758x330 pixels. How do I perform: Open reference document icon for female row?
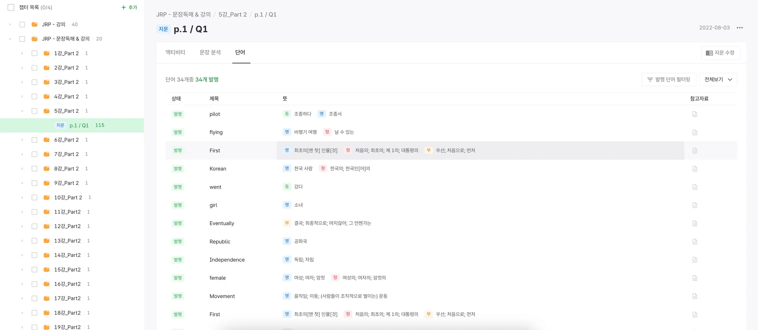695,278
